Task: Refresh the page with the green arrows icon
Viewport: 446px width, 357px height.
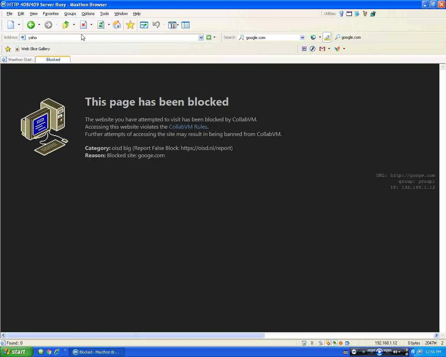Action: (101, 25)
